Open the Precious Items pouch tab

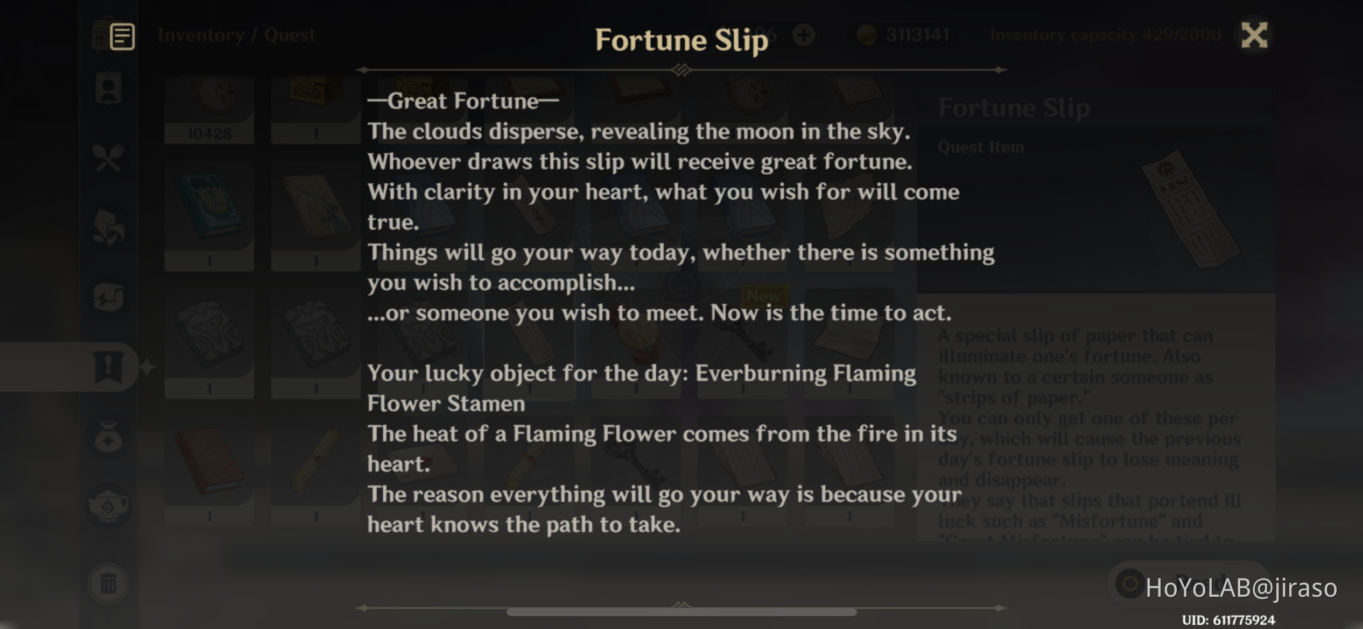point(109,437)
